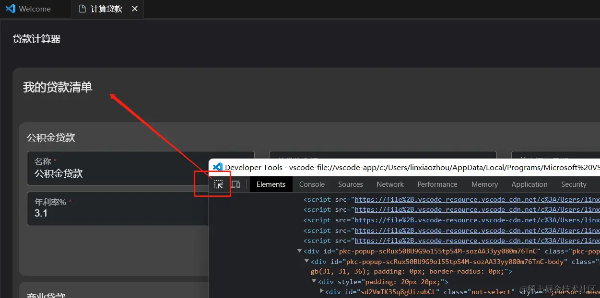
Task: Click the 我的贷款清单 heading
Action: pos(58,87)
